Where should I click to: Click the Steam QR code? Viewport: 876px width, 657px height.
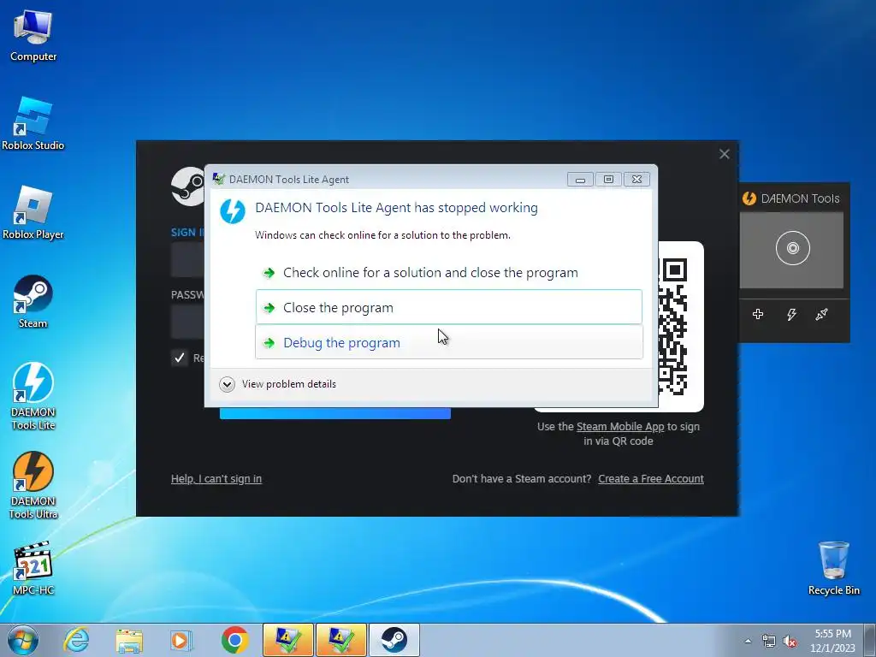[x=672, y=327]
